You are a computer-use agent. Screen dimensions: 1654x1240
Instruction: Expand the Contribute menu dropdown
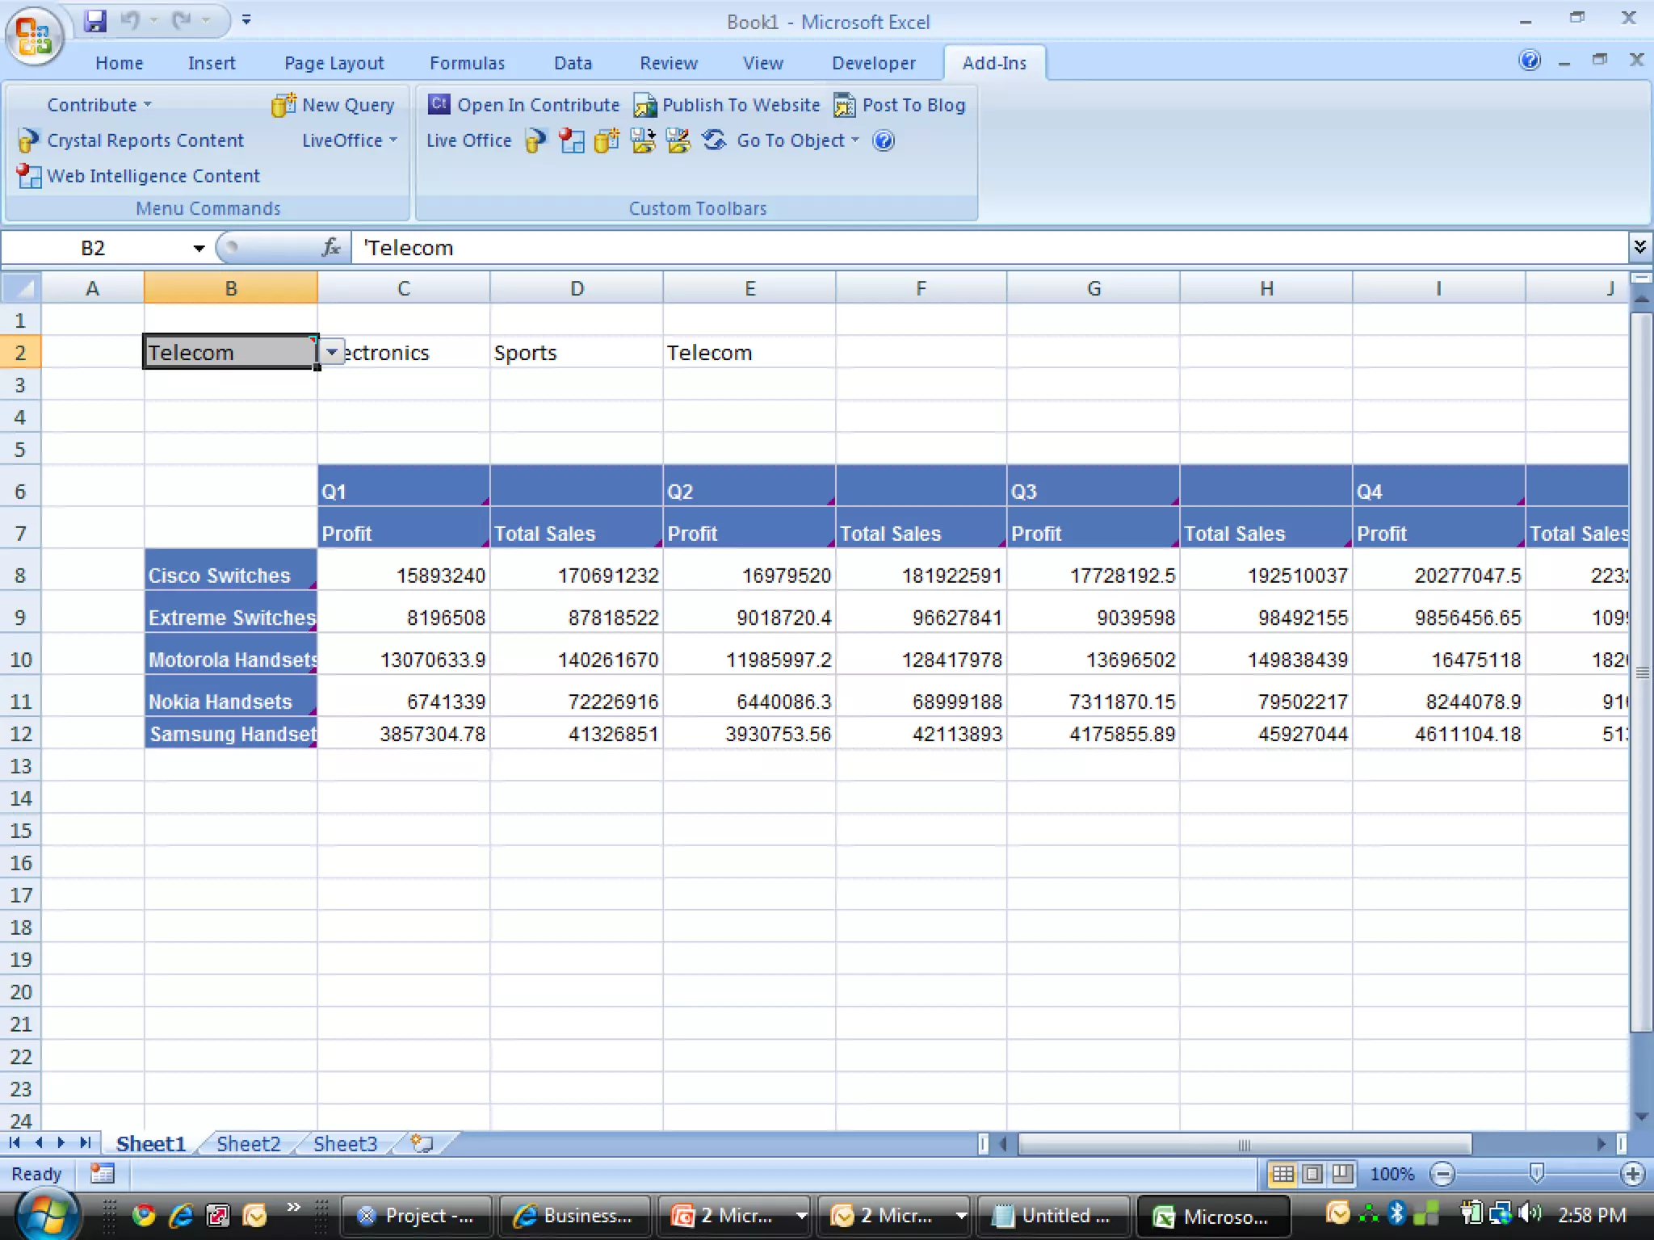click(99, 105)
